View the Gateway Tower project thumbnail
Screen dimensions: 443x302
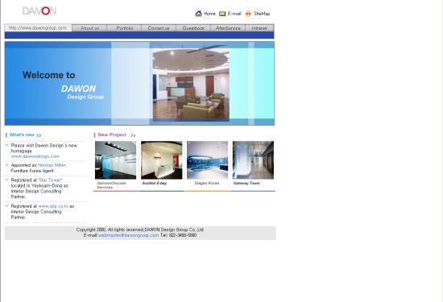[x=253, y=160]
